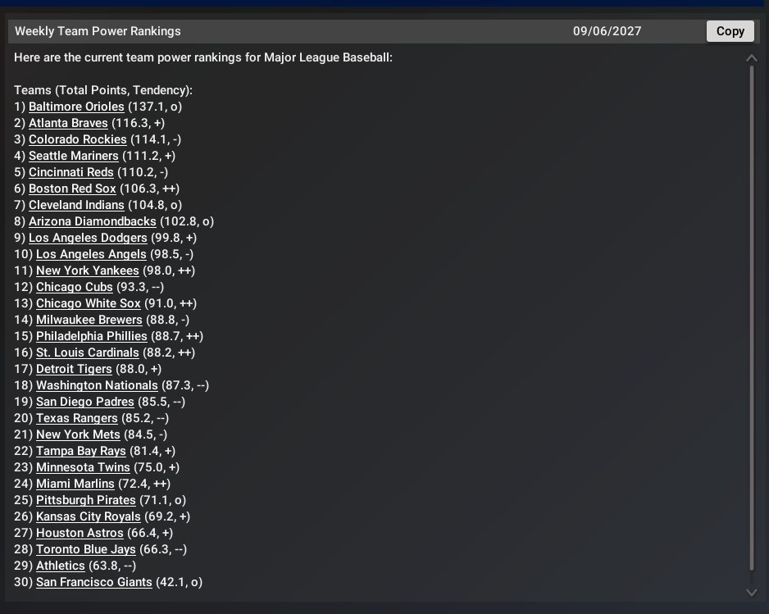Viewport: 769px width, 614px height.
Task: Select the Toronto Blue Jays link
Action: (x=86, y=549)
